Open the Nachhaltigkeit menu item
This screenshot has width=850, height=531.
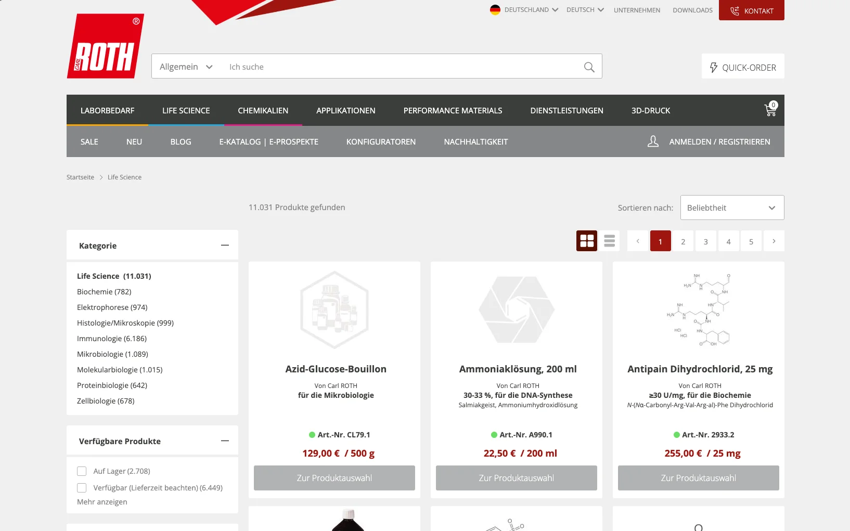[x=476, y=141]
